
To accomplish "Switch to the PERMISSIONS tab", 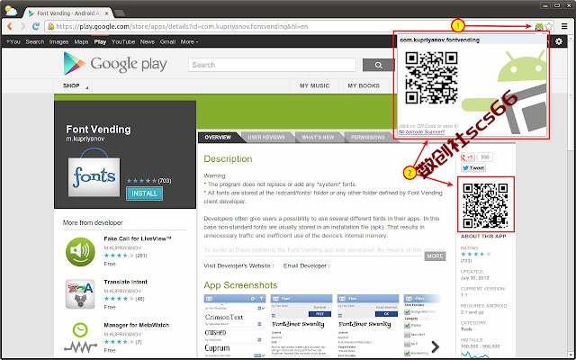I will point(367,137).
